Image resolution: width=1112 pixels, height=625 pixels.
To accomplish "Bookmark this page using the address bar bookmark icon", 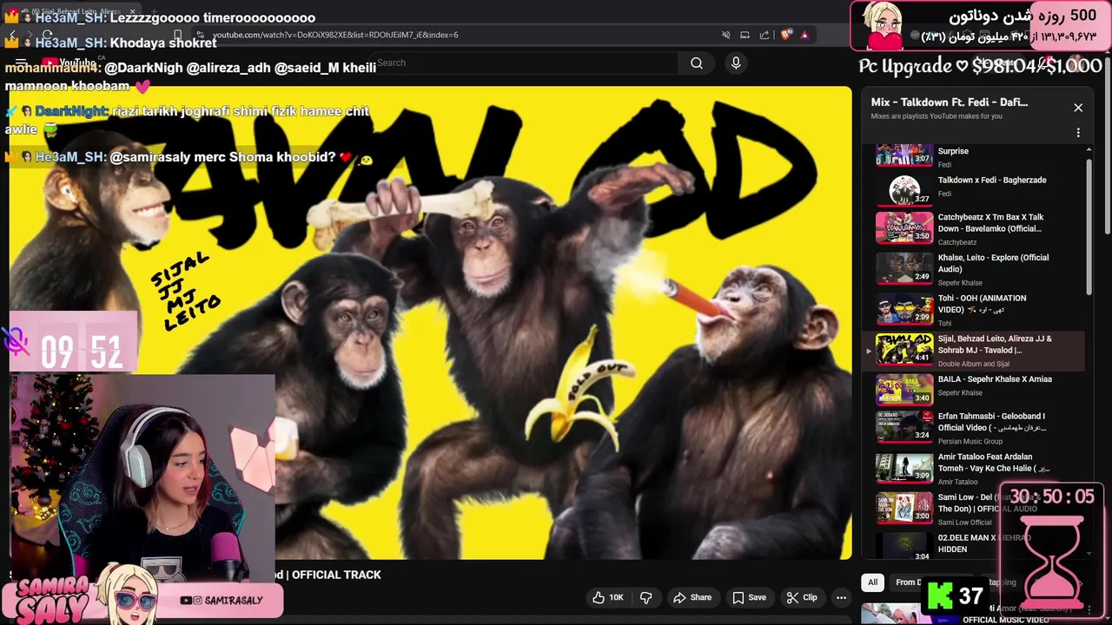I will pyautogui.click(x=177, y=35).
